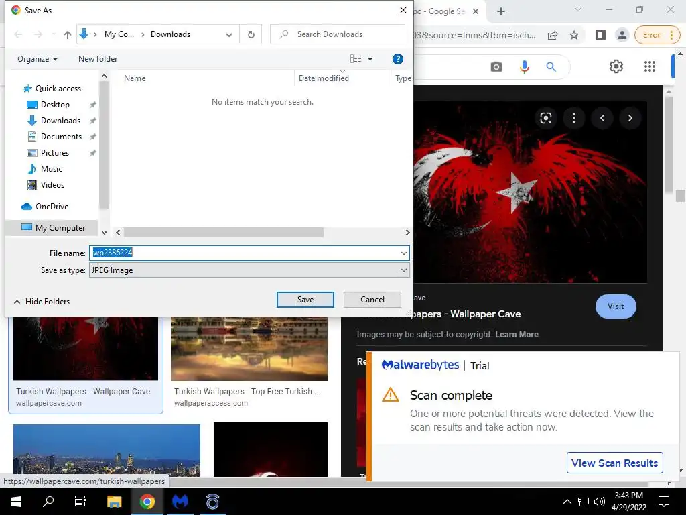Viewport: 686px width, 515px height.
Task: Open the Save as type combo box
Action: coord(249,270)
